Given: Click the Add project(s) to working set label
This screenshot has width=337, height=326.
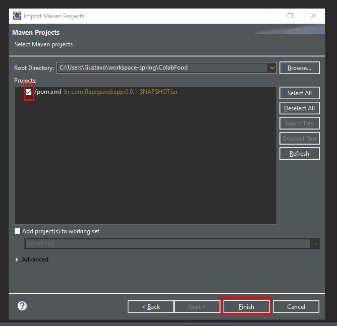Looking at the screenshot, I should [61, 231].
